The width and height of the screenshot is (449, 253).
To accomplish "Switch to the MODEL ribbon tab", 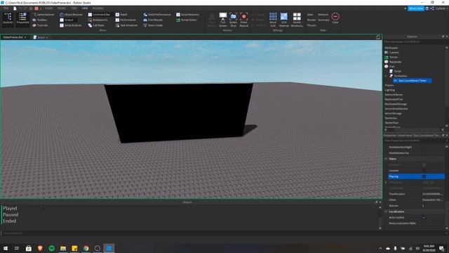I will click(62, 8).
